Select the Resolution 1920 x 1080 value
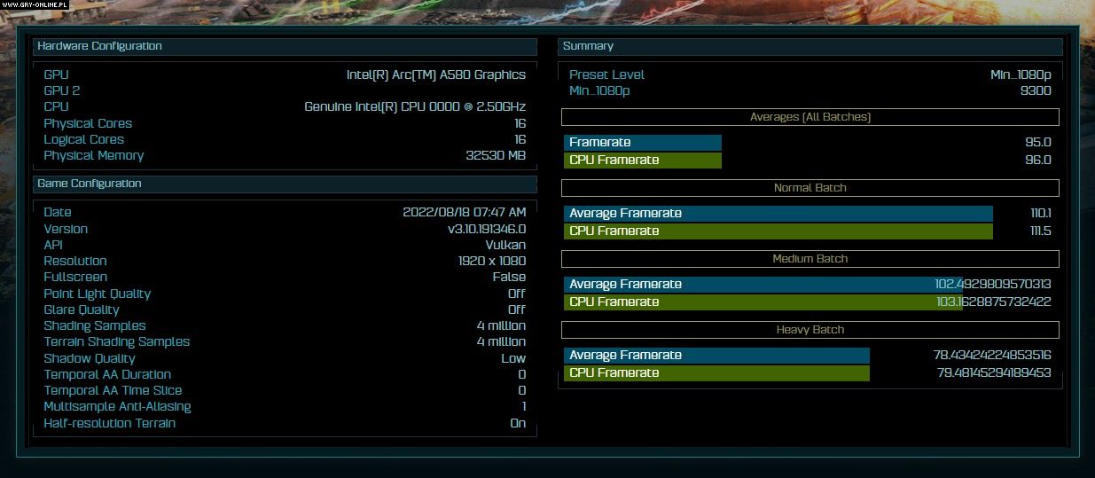Image resolution: width=1095 pixels, height=478 pixels. (x=487, y=261)
